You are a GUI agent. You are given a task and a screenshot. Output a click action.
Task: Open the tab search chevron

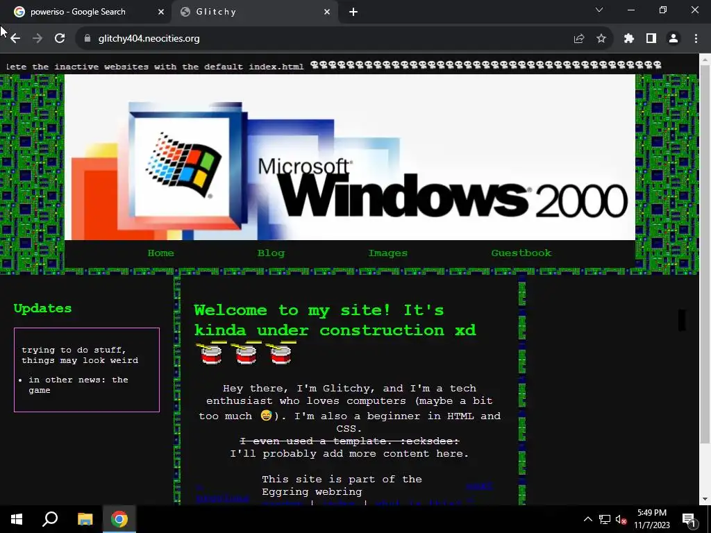click(599, 10)
